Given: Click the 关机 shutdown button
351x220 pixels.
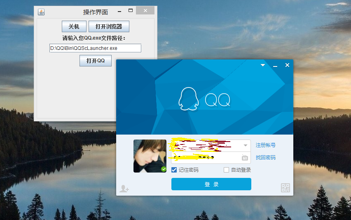Looking at the screenshot, I should pyautogui.click(x=74, y=26).
